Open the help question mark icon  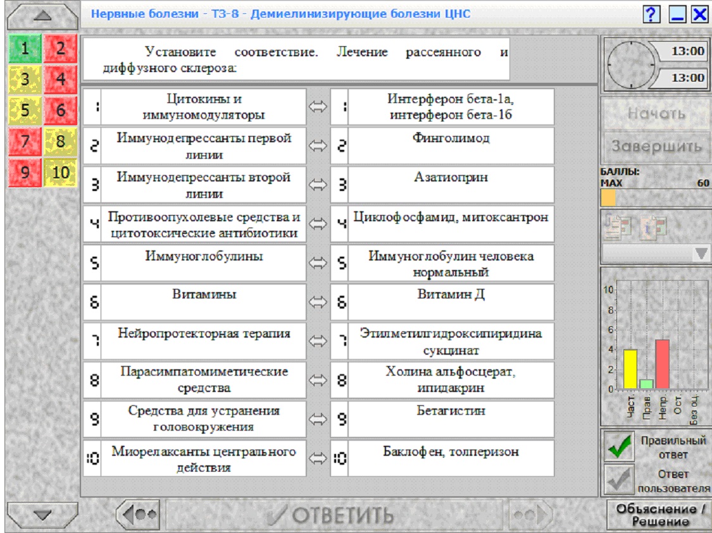click(x=651, y=14)
